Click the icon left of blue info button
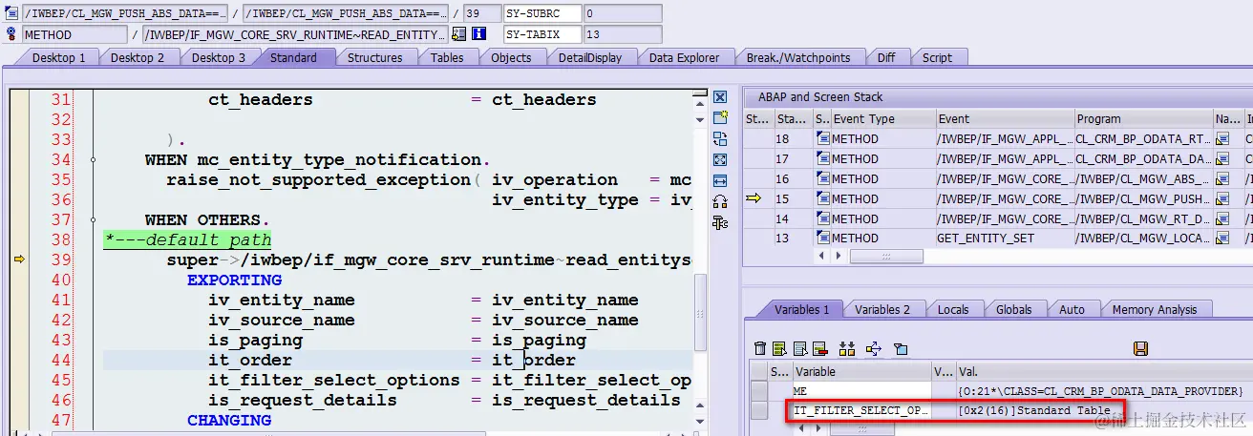The image size is (1253, 436). pyautogui.click(x=459, y=34)
